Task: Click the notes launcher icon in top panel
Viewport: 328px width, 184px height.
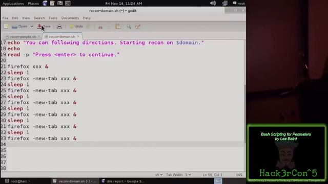Action: click(x=52, y=4)
